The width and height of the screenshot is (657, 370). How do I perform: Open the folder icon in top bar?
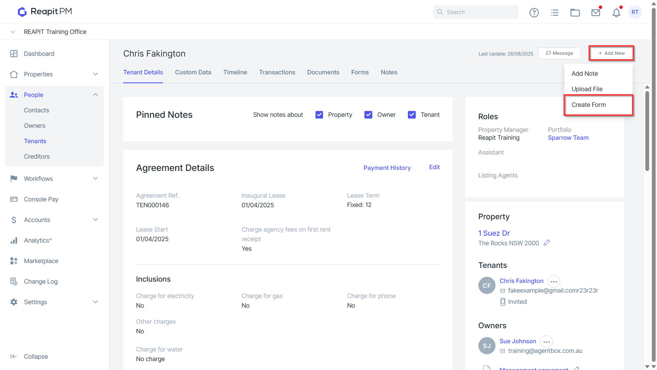coord(575,13)
